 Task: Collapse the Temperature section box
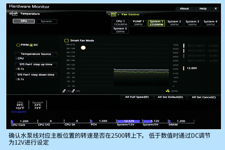11,14
